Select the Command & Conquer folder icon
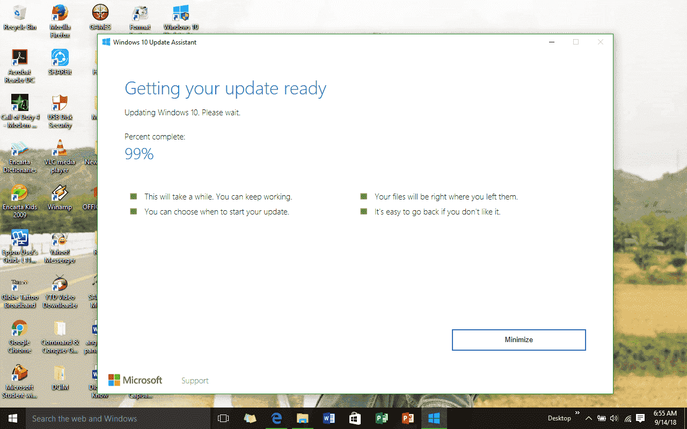Screen dimensions: 687x429 click(60, 336)
